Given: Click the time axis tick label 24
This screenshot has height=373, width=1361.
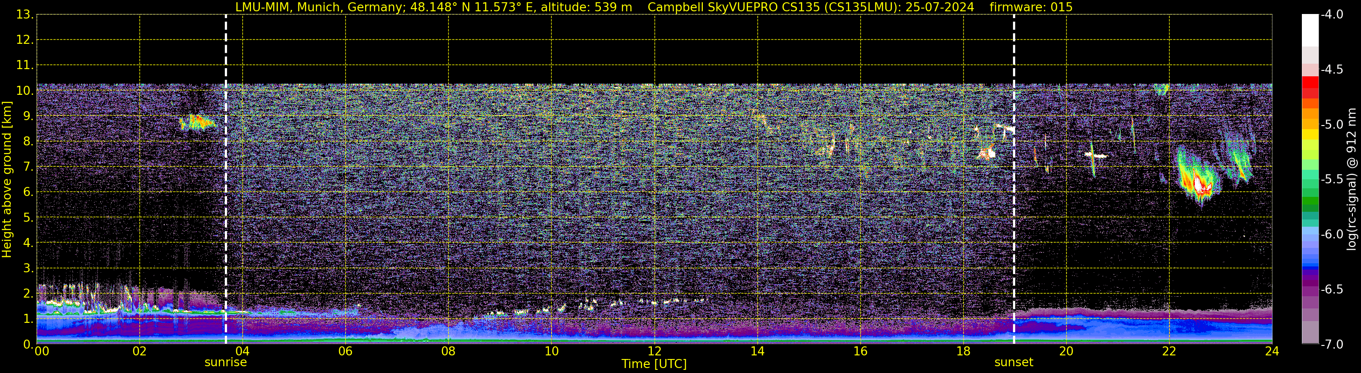Looking at the screenshot, I should tap(1272, 351).
